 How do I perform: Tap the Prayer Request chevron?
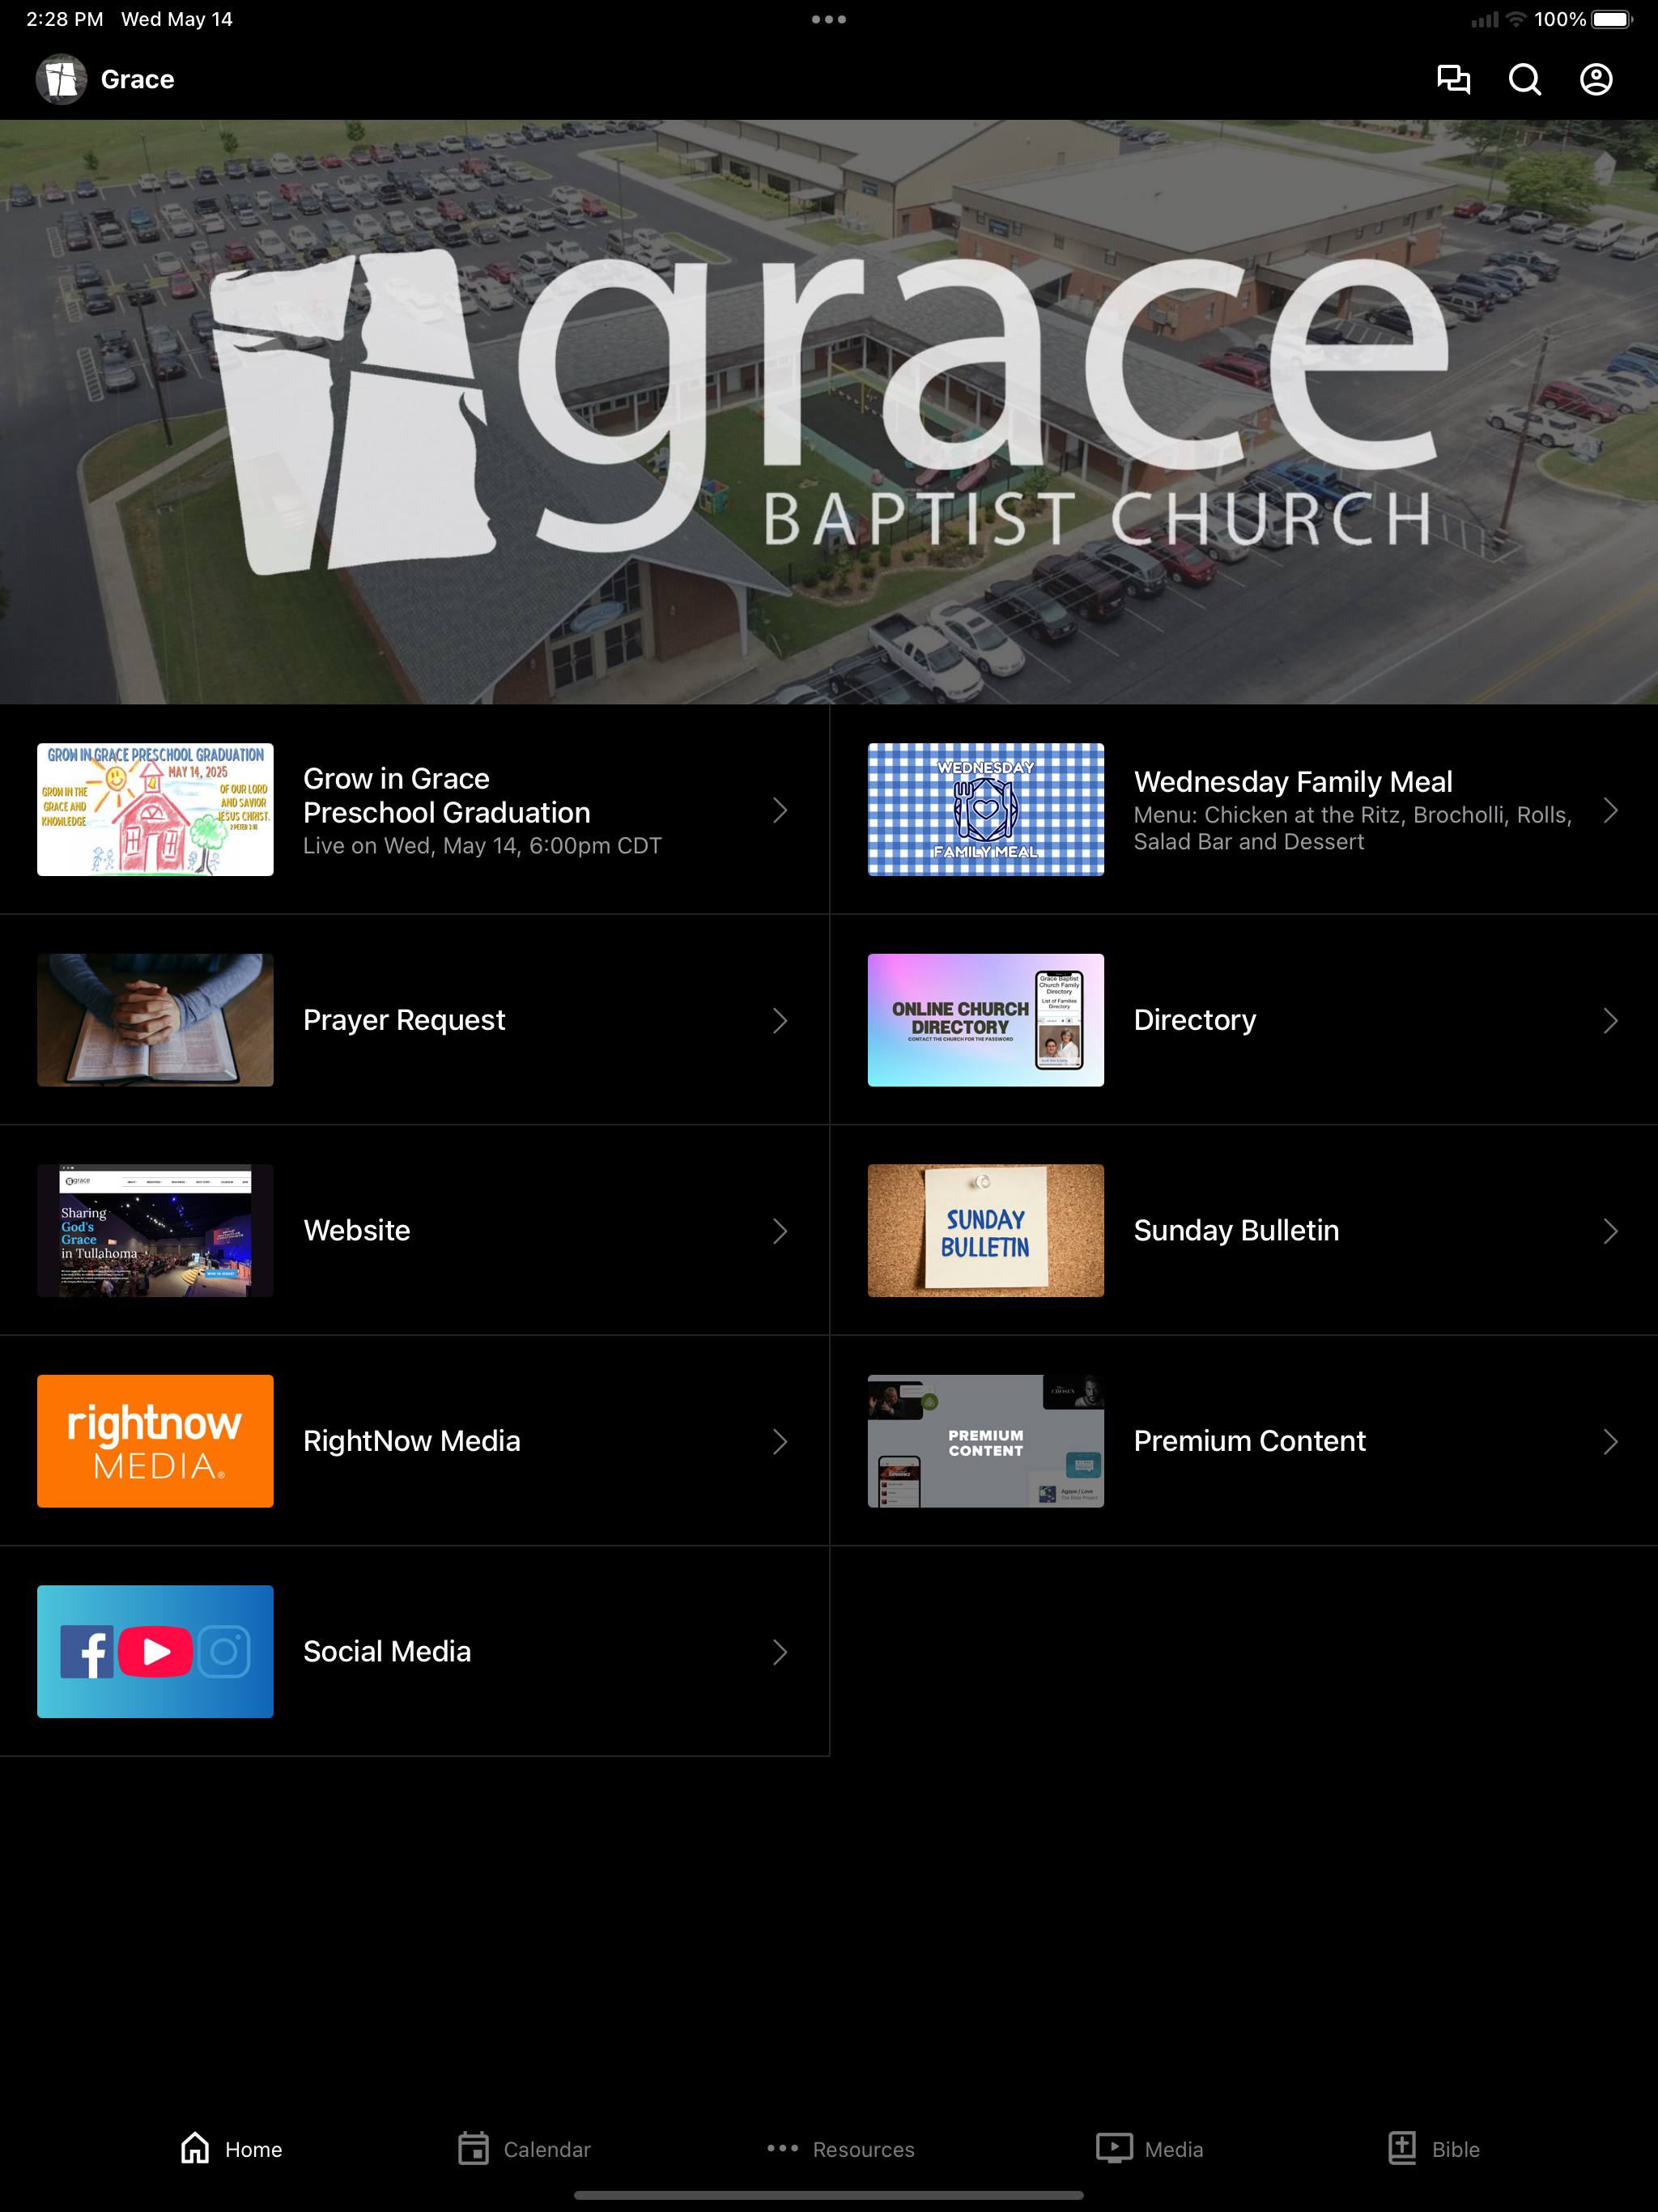[780, 1021]
